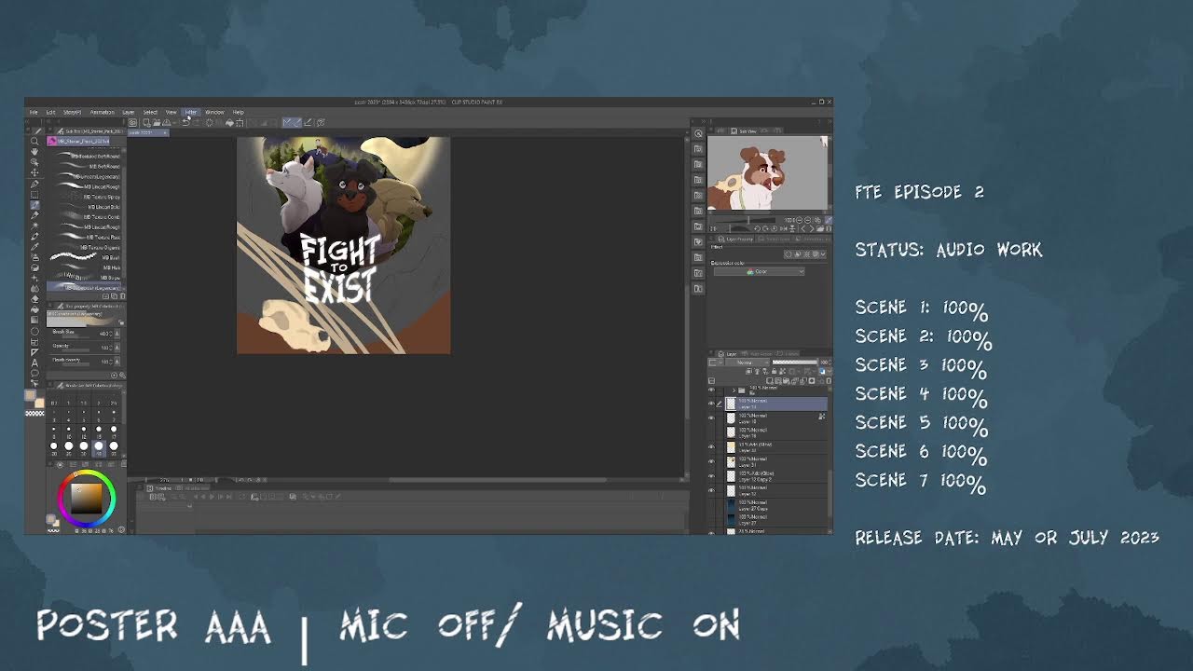The width and height of the screenshot is (1193, 671).
Task: Rotate Sub View image left
Action: pyautogui.click(x=757, y=228)
